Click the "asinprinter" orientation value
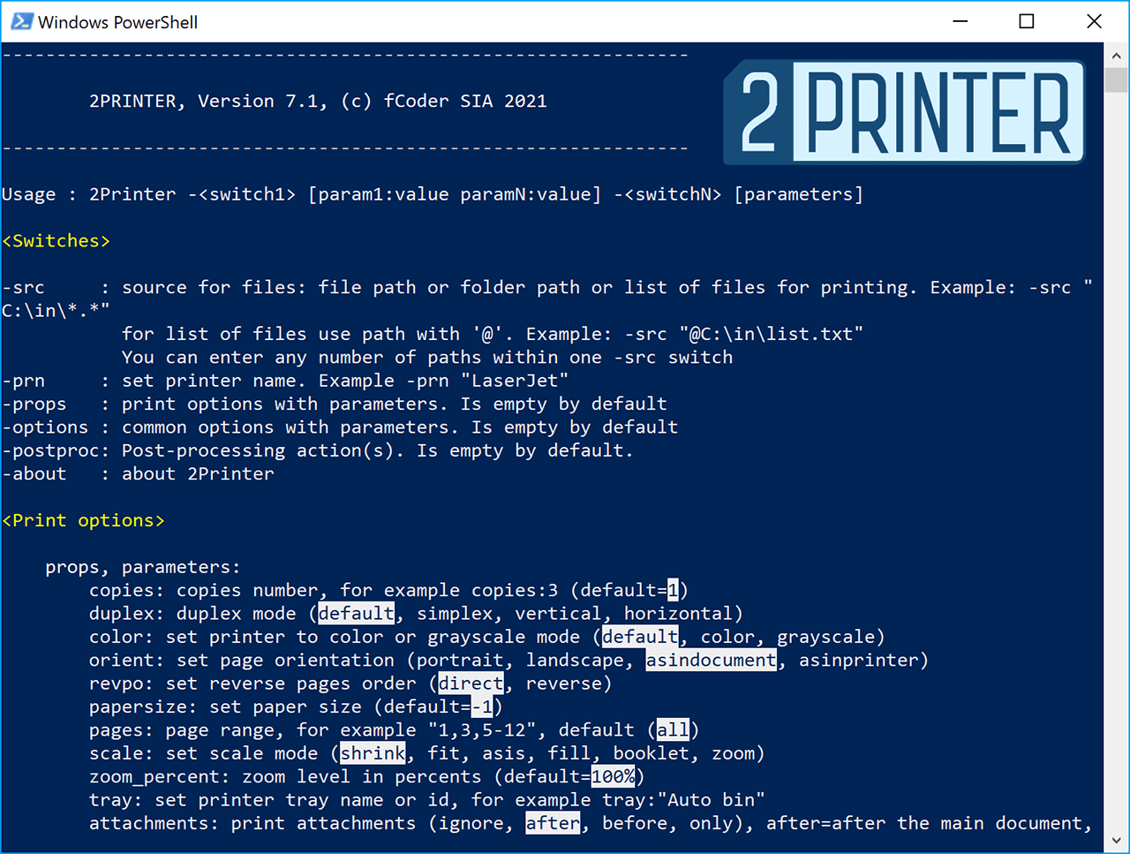 859,660
